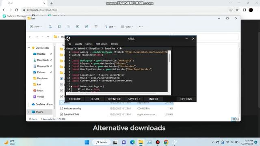Click line 1 of the script code
This screenshot has height=146, width=260.
[119, 52]
